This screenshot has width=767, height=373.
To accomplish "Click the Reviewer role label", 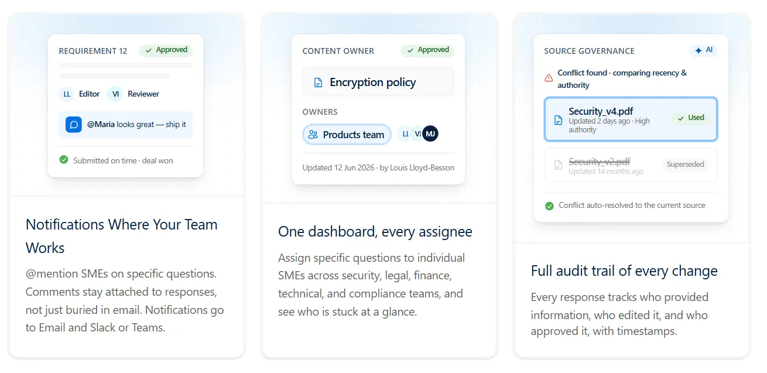I will tap(143, 94).
